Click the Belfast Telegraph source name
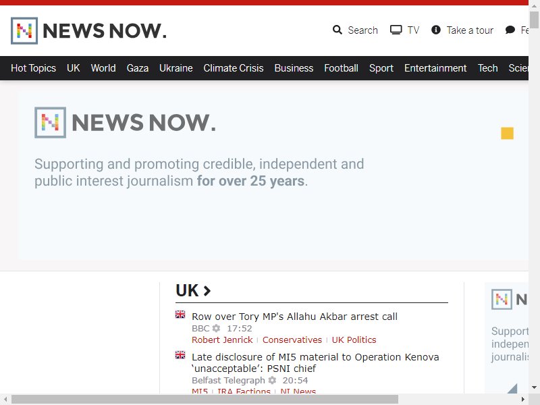This screenshot has height=405, width=540. click(x=228, y=380)
